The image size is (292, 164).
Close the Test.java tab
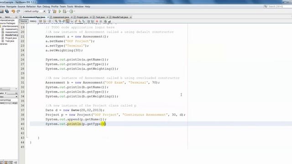point(108,17)
